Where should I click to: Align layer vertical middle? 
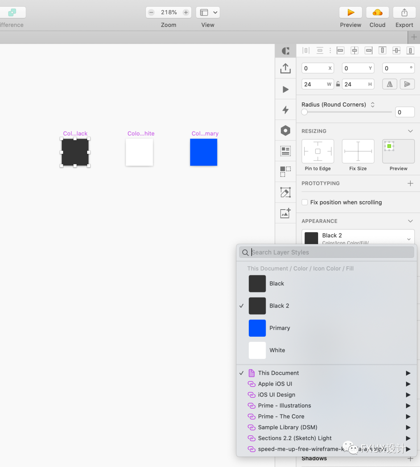tap(396, 50)
